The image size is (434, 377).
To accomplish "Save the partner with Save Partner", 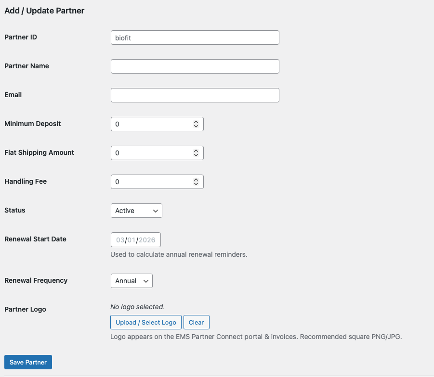I will tap(28, 362).
